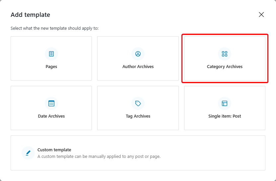Close the Add template dialog
The image size is (276, 181).
[x=261, y=15]
